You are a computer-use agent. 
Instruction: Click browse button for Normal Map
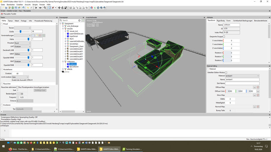click(x=254, y=107)
